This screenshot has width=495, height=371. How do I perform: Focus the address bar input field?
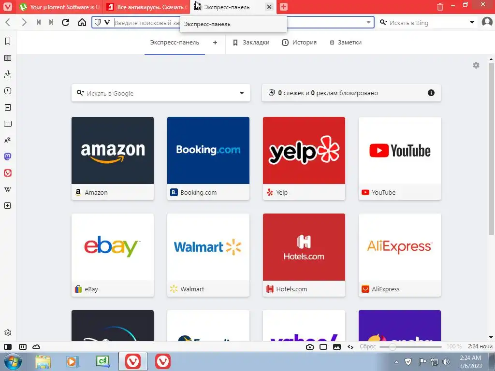[x=233, y=22]
